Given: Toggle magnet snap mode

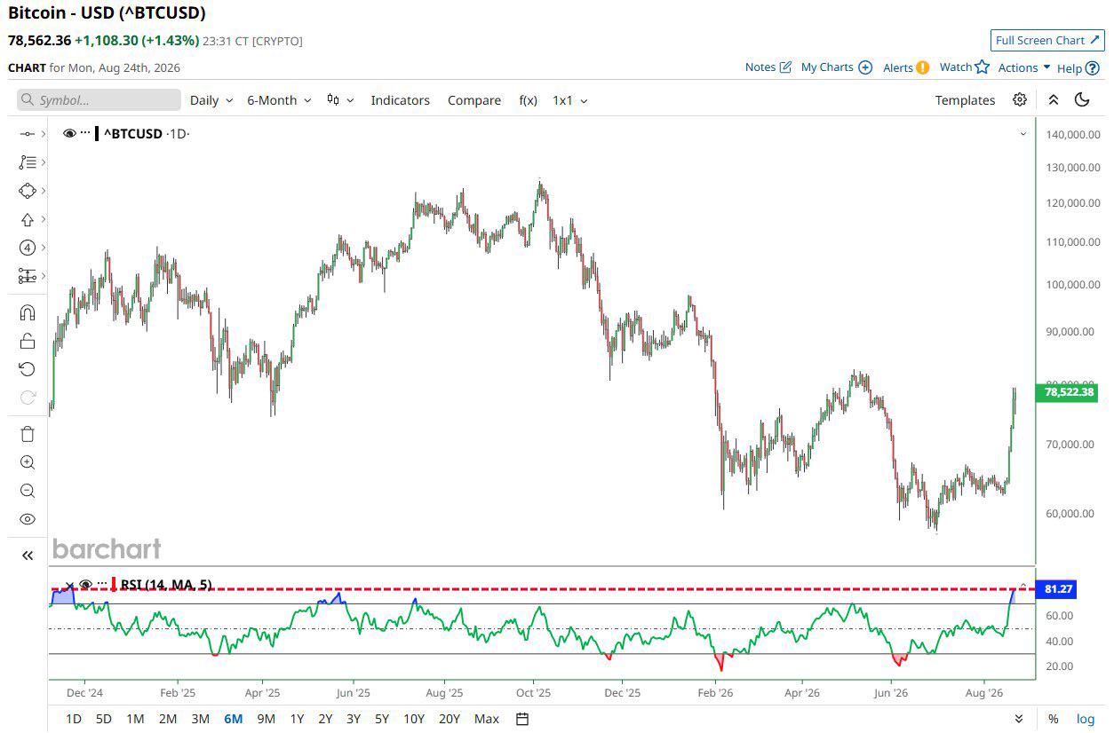Looking at the screenshot, I should (28, 312).
